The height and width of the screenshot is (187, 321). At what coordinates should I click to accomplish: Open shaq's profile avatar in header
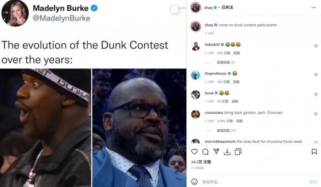coord(195,8)
